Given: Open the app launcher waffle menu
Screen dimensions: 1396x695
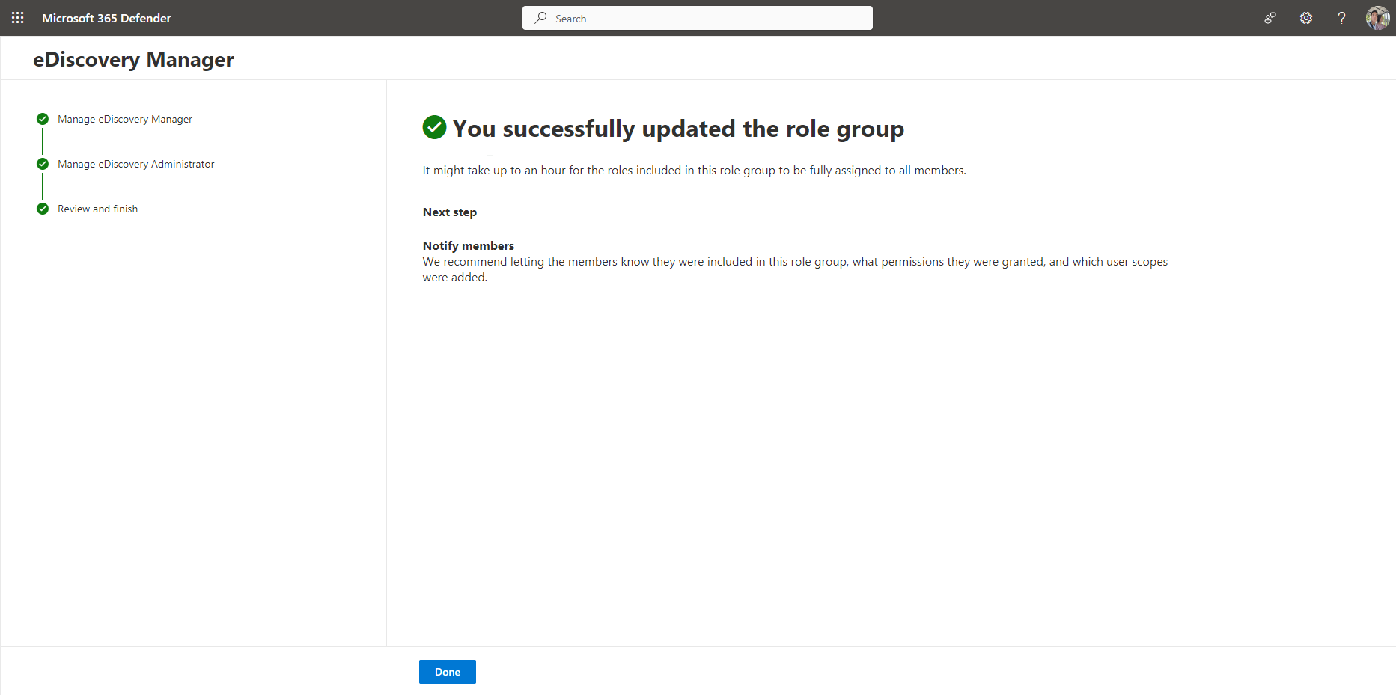Looking at the screenshot, I should coord(18,18).
